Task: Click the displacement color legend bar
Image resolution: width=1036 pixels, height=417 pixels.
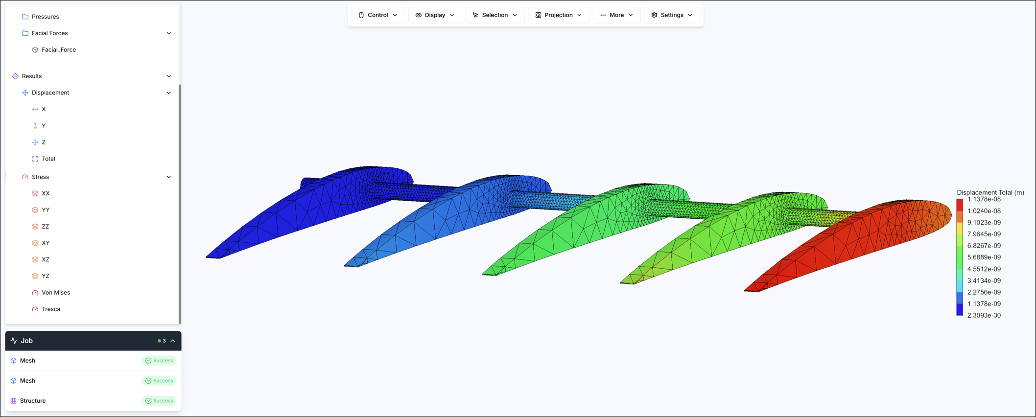Action: pyautogui.click(x=960, y=257)
